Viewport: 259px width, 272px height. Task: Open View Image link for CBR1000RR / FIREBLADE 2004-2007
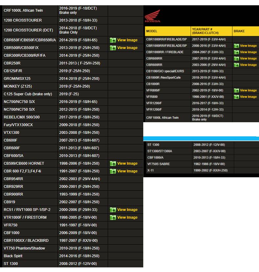pos(248,52)
